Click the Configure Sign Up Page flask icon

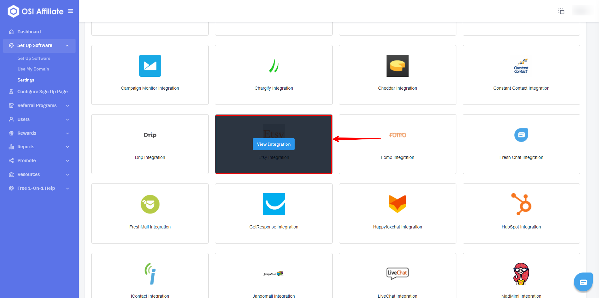[x=11, y=92]
